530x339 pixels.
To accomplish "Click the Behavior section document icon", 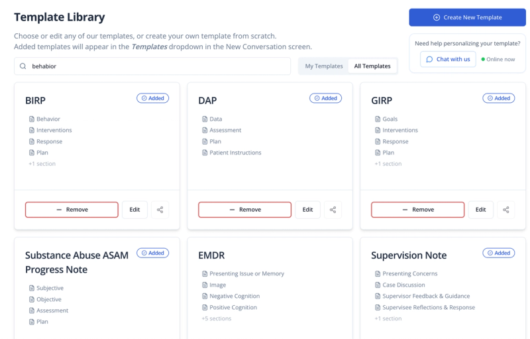I will tap(31, 119).
